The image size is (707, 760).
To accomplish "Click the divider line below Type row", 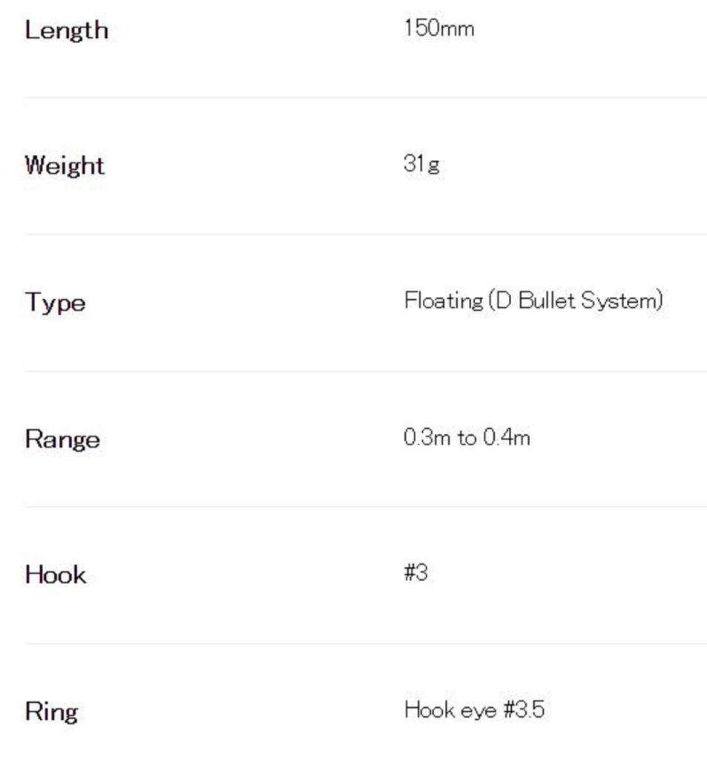I will [365, 371].
